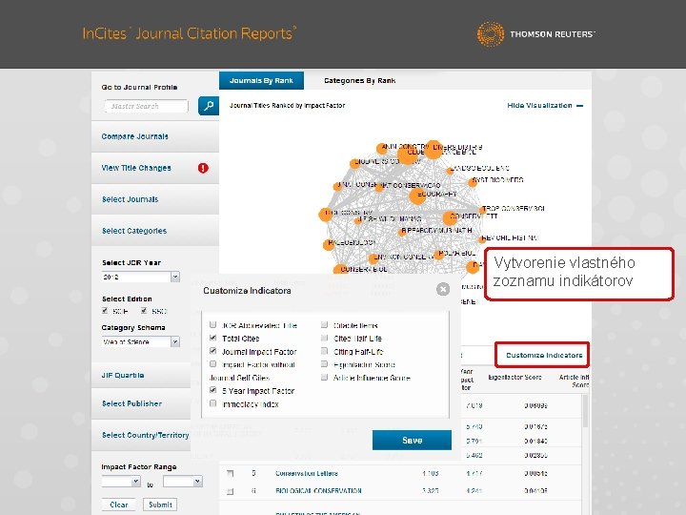Open the Conservation Letters journal link
Viewport: 686px width, 515px height.
tap(306, 473)
